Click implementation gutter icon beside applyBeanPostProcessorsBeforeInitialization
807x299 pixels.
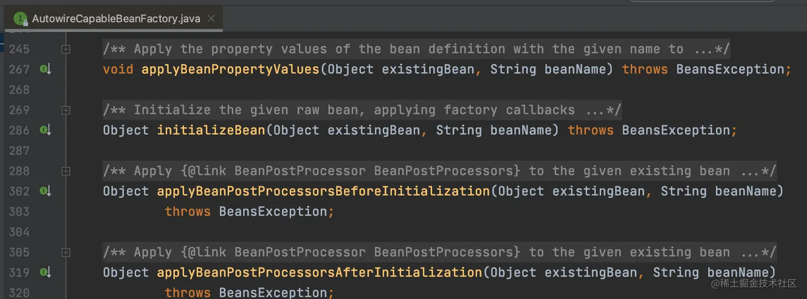[x=45, y=191]
